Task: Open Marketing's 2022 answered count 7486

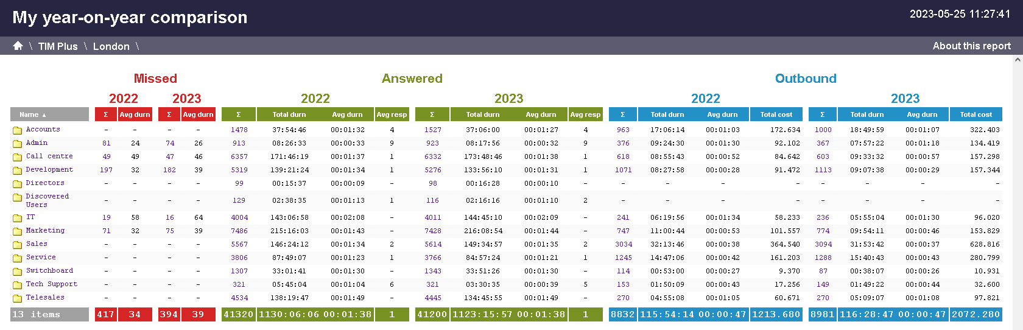Action: pos(239,231)
